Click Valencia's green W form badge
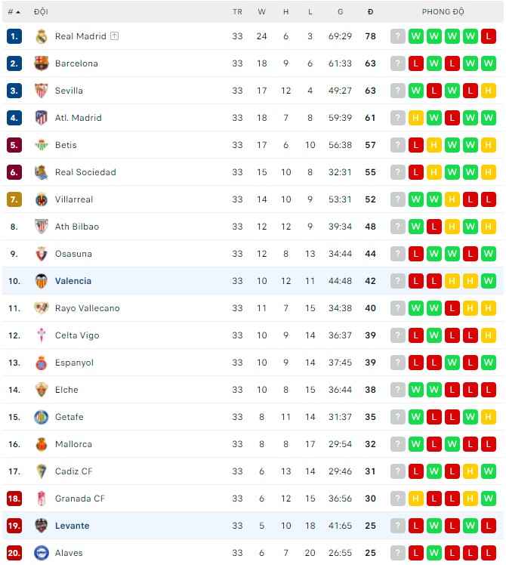The width and height of the screenshot is (506, 565). 489,281
